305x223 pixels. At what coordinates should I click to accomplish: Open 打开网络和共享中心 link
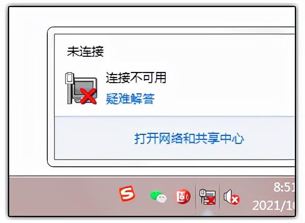point(189,138)
